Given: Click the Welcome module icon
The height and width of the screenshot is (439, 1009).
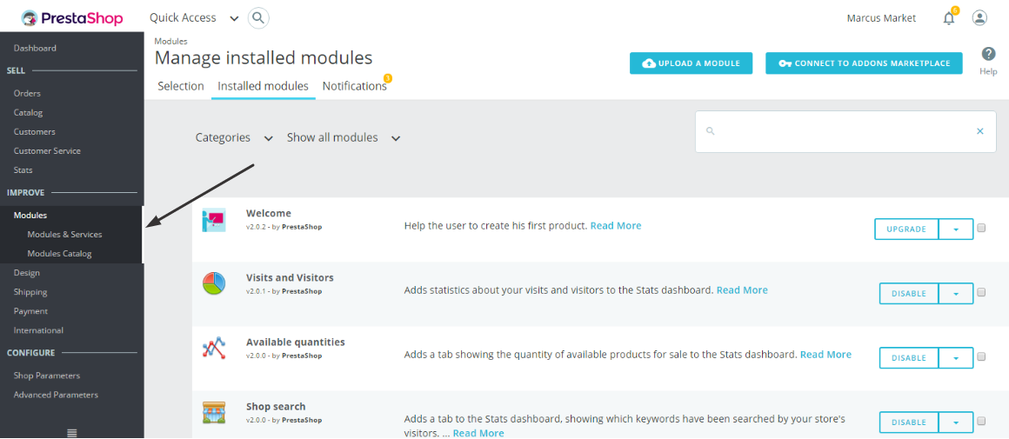Looking at the screenshot, I should pyautogui.click(x=213, y=220).
